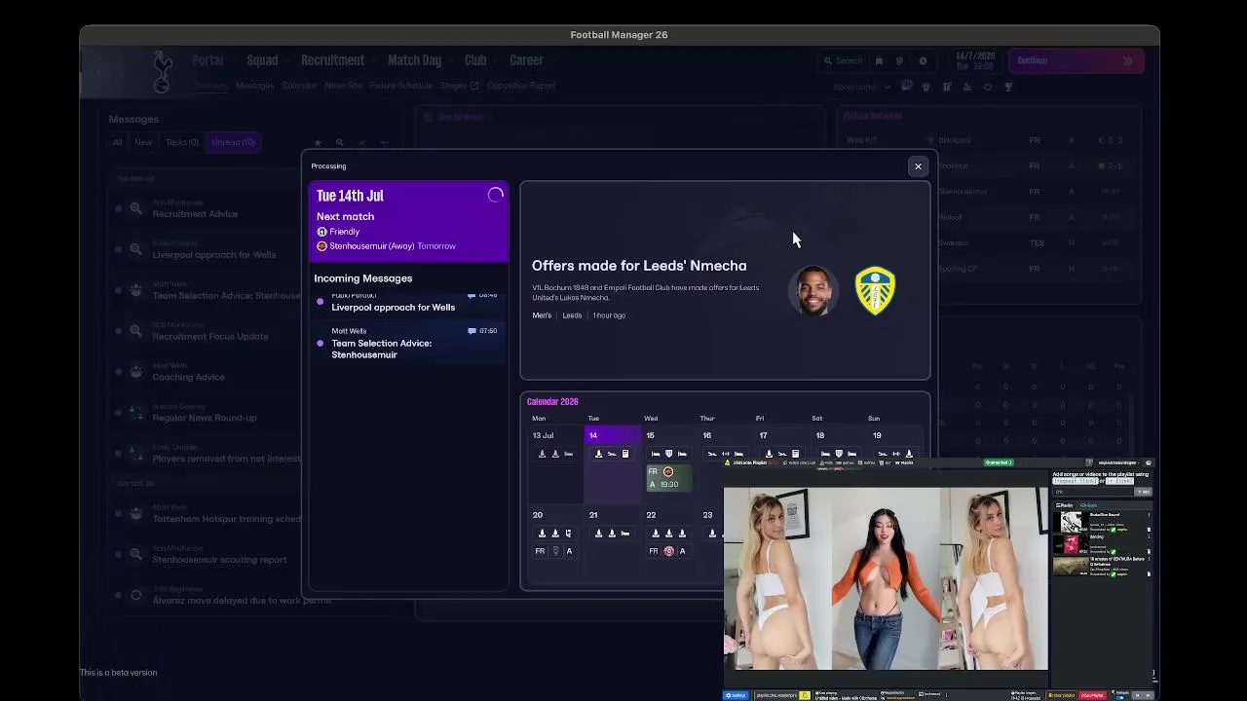Image resolution: width=1247 pixels, height=701 pixels.
Task: Open the Career menu in the main window
Action: coord(526,60)
